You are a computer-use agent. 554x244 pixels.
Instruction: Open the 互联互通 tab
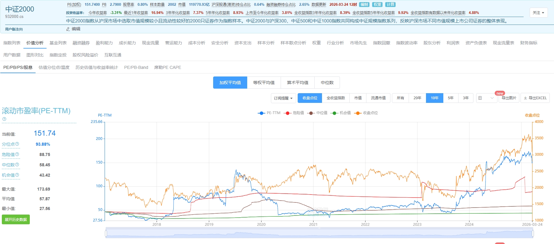pyautogui.click(x=113, y=55)
